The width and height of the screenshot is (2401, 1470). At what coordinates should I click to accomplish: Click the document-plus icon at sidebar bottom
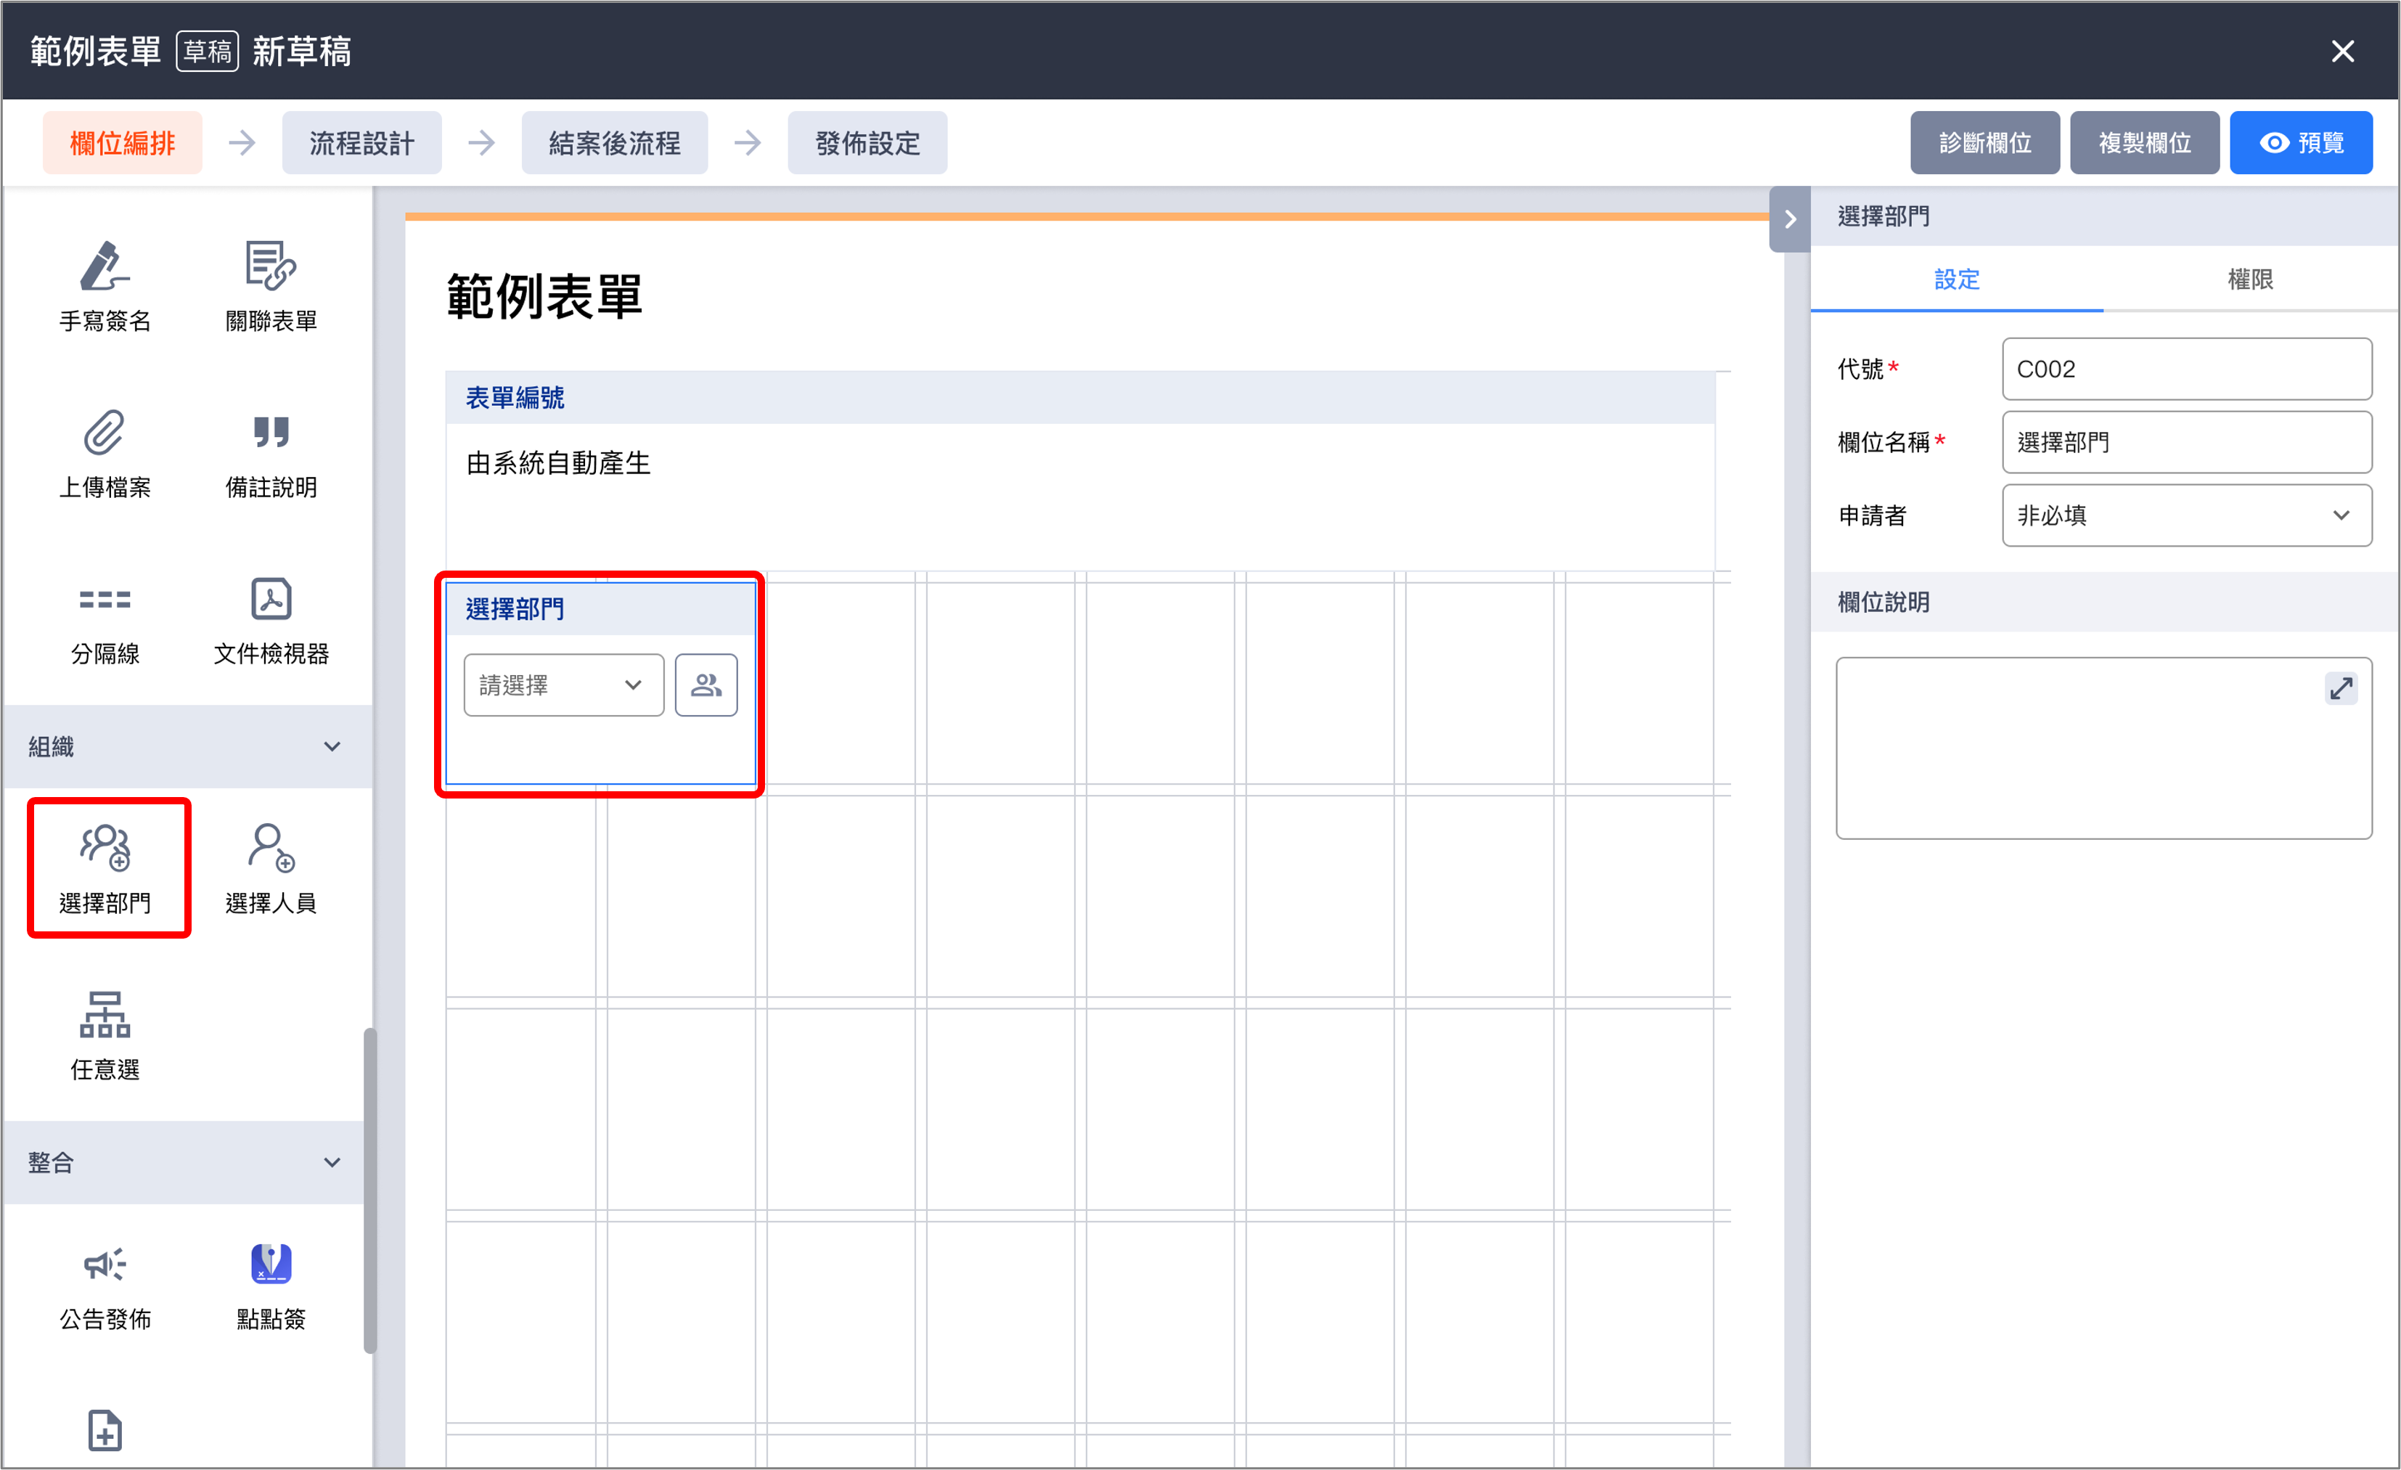(x=105, y=1430)
